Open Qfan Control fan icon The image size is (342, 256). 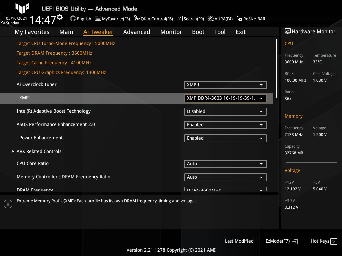(136, 19)
